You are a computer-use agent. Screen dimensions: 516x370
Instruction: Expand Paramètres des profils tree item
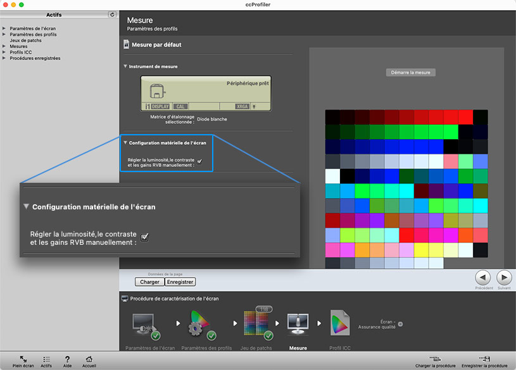pos(4,34)
